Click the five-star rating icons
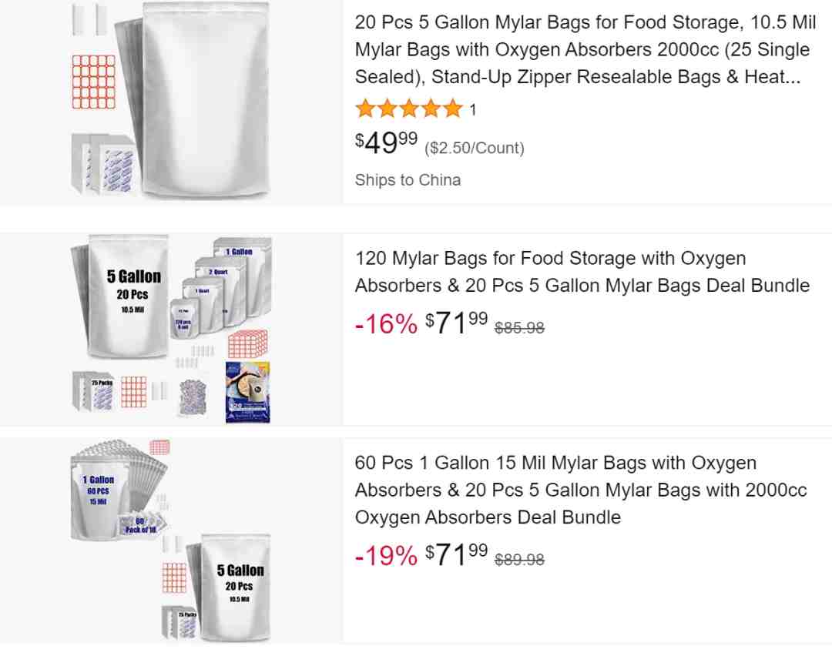 (x=409, y=109)
